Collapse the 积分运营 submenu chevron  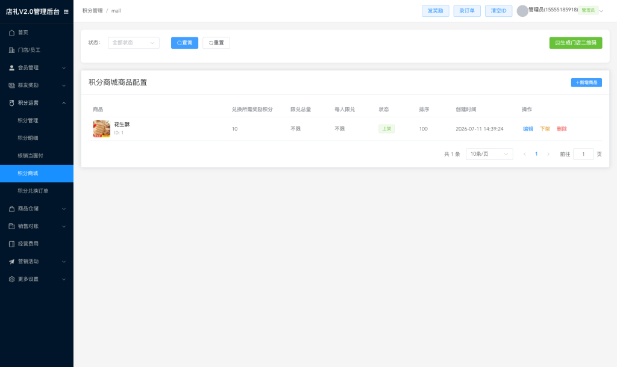64,103
